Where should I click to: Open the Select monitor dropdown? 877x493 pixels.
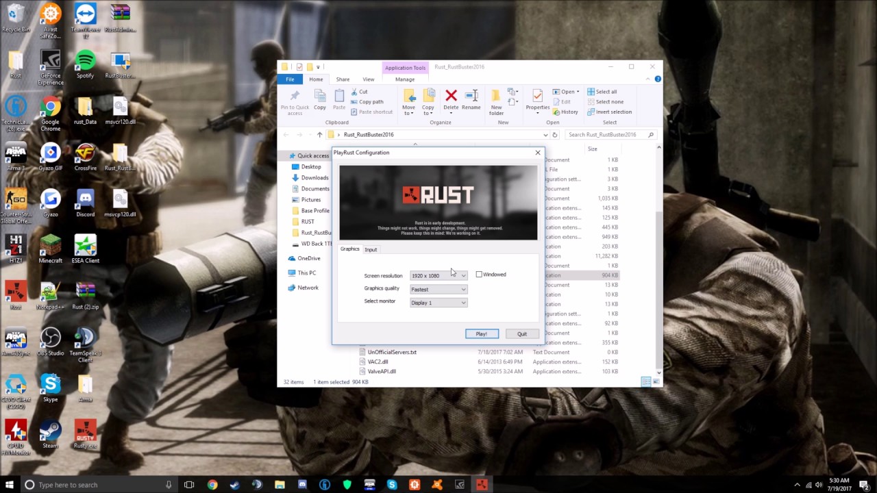click(438, 303)
